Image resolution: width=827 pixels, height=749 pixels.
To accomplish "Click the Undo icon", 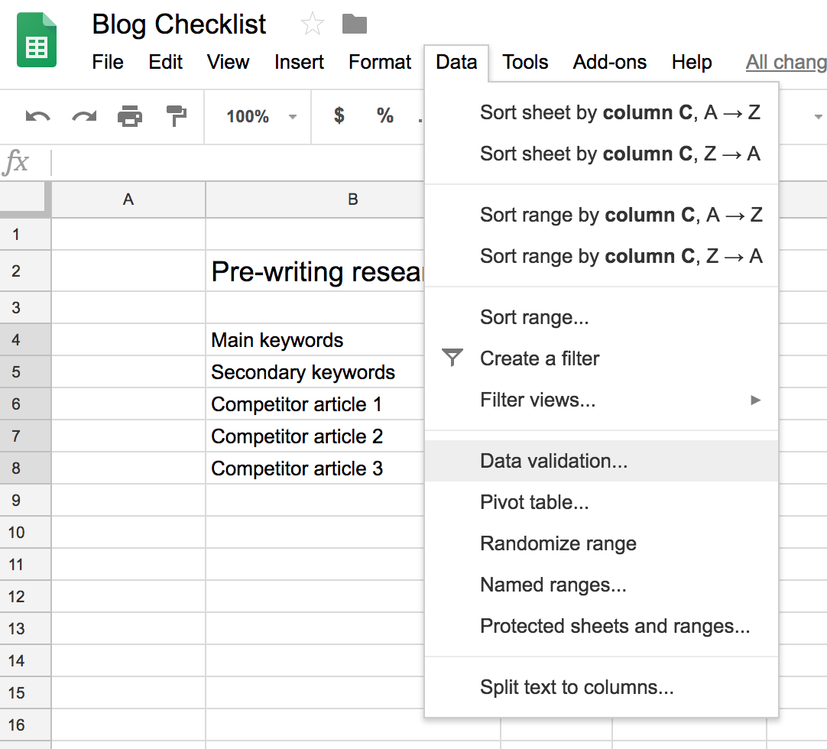I will [36, 116].
